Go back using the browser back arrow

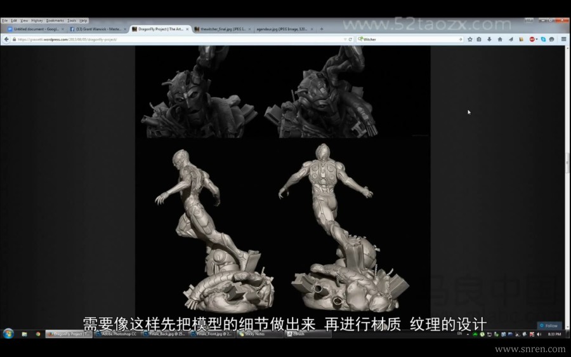pyautogui.click(x=6, y=39)
